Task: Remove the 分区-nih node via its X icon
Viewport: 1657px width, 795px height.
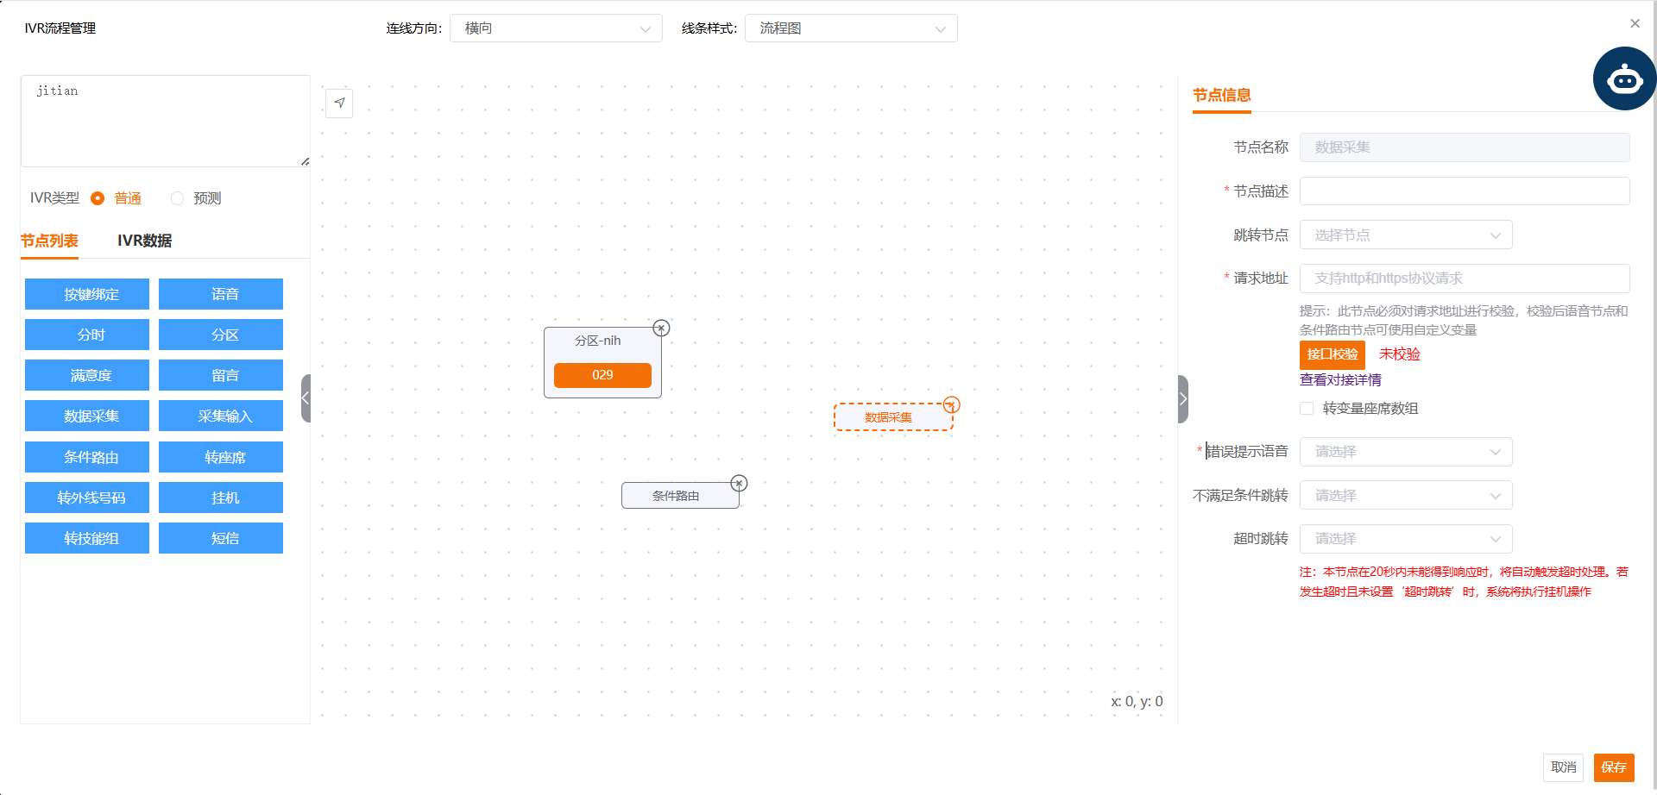Action: 661,329
